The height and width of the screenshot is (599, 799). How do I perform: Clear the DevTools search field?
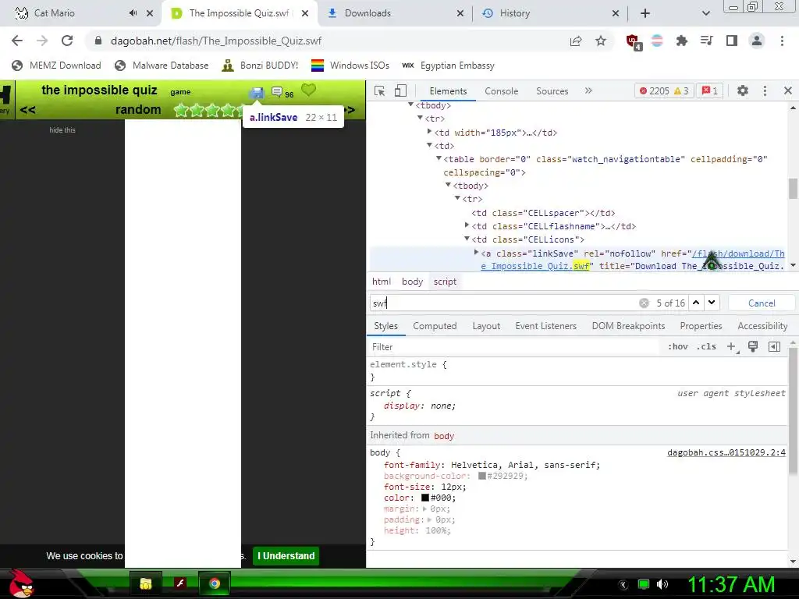click(x=644, y=303)
